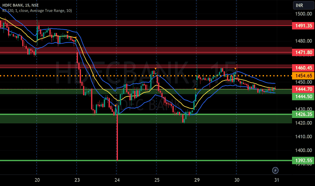The width and height of the screenshot is (315, 186).
Task: Click date label 25 on time axis
Action: pos(157,180)
